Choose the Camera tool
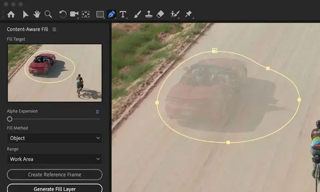This screenshot has height=192, width=320. click(74, 14)
